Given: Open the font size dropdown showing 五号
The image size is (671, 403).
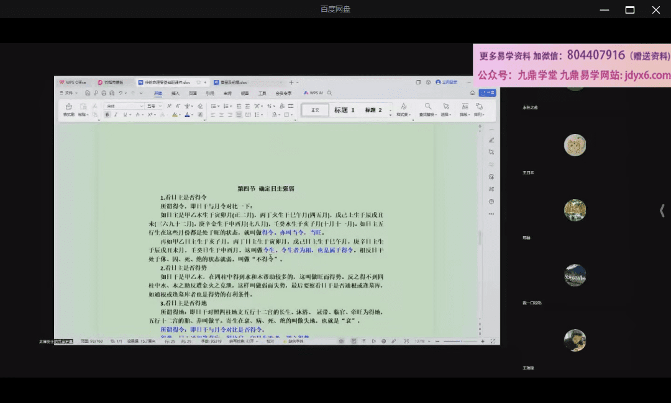Looking at the screenshot, I should pos(152,106).
